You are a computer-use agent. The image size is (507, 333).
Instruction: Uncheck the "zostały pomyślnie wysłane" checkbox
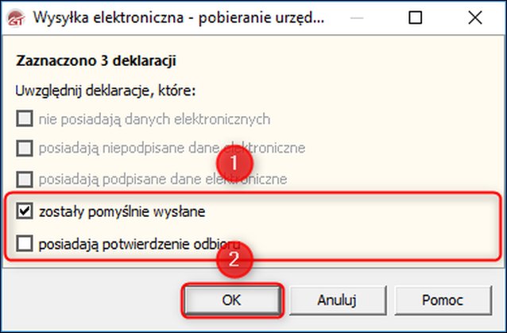pyautogui.click(x=25, y=211)
